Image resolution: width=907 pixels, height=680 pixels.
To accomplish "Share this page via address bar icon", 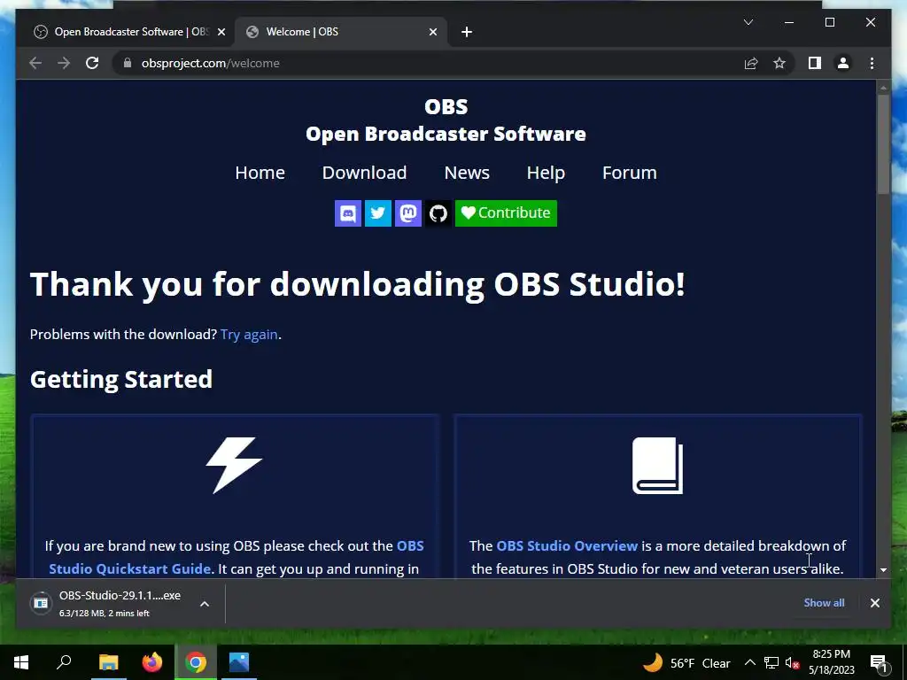I will [751, 63].
